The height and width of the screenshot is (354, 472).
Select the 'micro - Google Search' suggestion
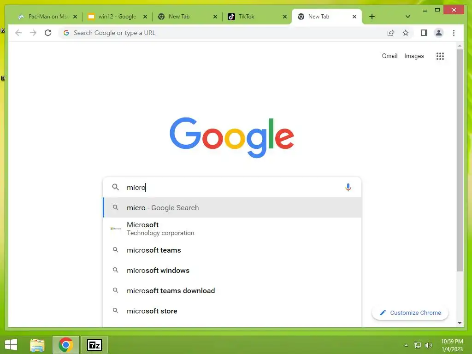[232, 208]
